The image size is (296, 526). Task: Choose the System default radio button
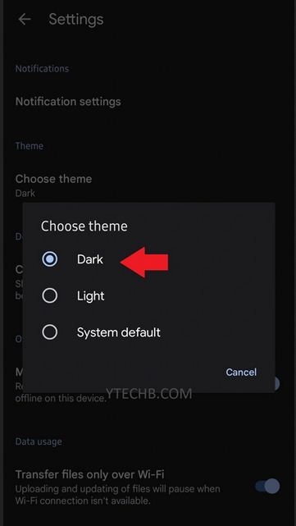(50, 332)
